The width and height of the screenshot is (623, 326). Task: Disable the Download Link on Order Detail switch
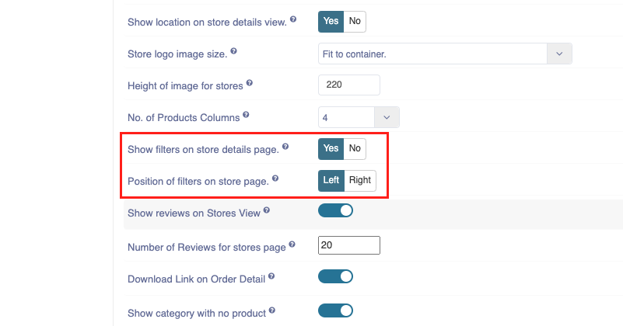(335, 276)
